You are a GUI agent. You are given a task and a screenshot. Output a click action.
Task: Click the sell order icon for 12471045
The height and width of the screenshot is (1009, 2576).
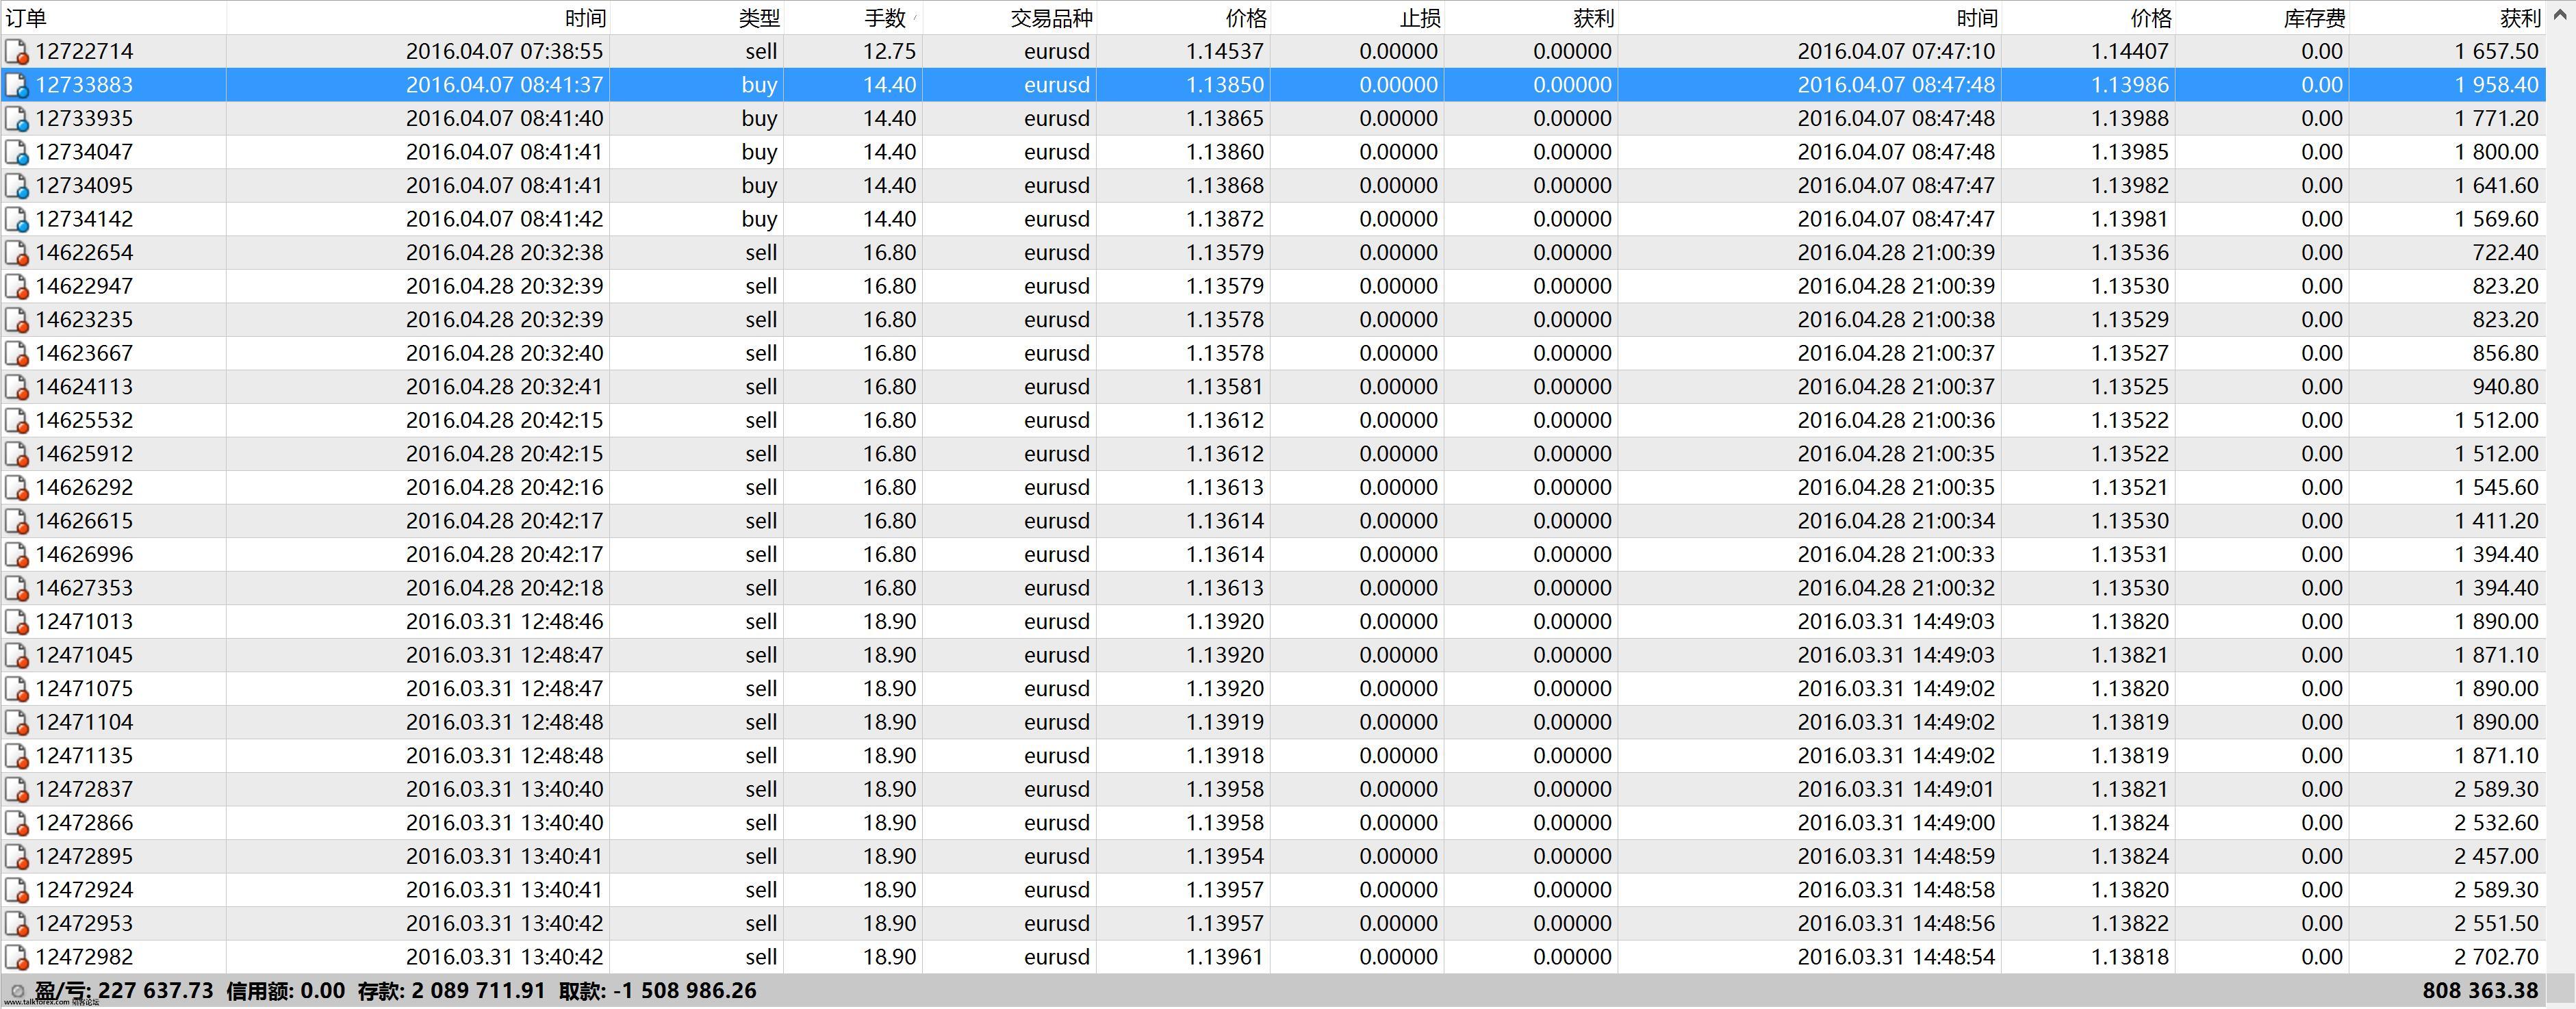click(17, 656)
